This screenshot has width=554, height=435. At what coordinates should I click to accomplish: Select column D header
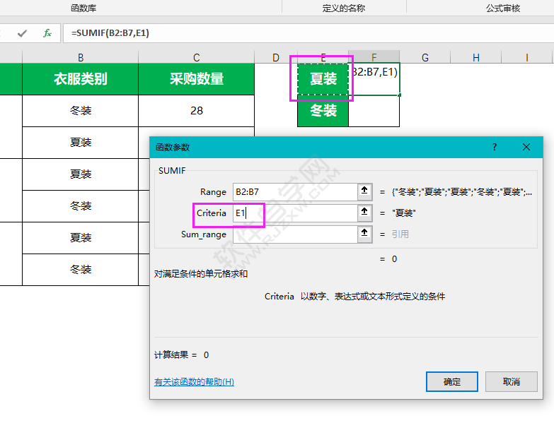[276, 57]
